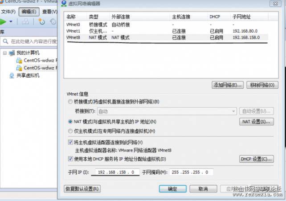This screenshot has height=201, width=286.
Task: Open the 文件(F) menu
Action: tap(8, 12)
